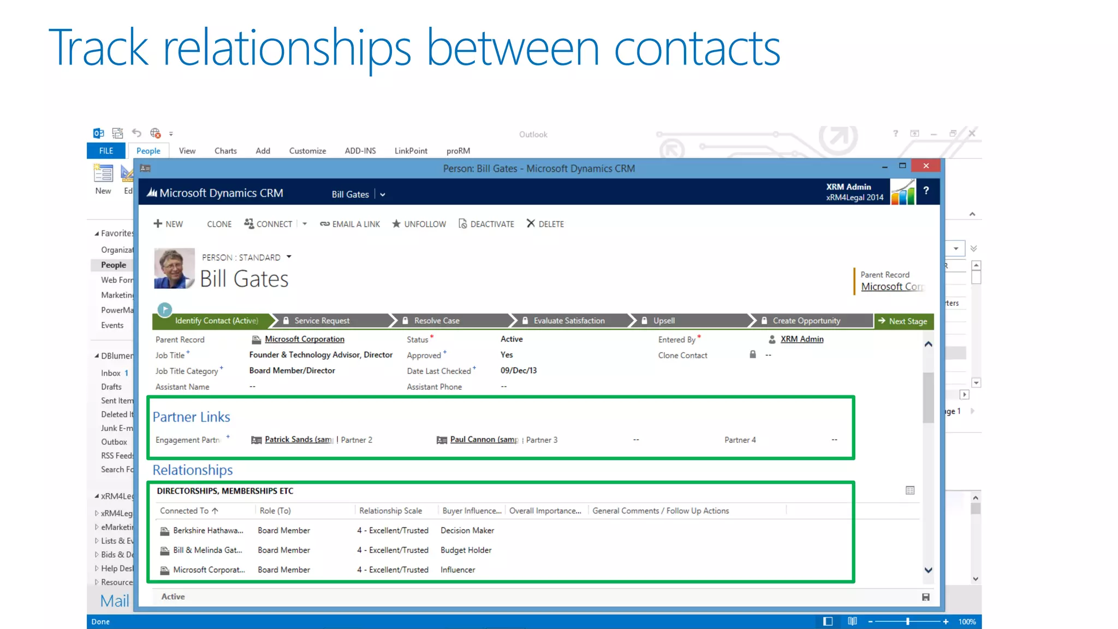The width and height of the screenshot is (1118, 629).
Task: Click form scroll up chevron
Action: click(928, 344)
